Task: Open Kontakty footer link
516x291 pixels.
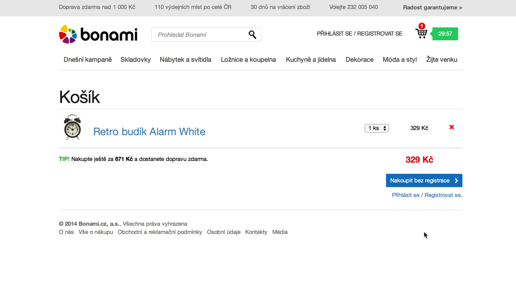Action: point(256,232)
